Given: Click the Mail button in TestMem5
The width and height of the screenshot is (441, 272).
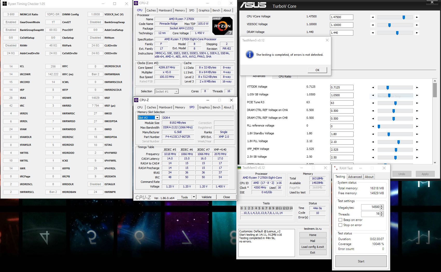Looking at the screenshot, I should [313, 241].
